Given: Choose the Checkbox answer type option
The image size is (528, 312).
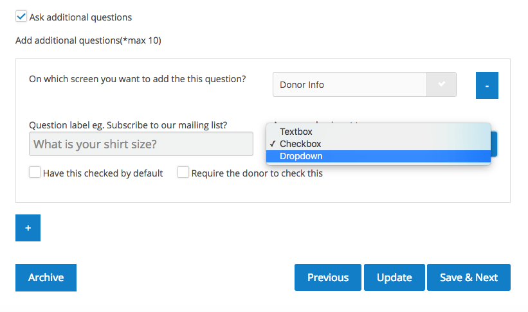Looking at the screenshot, I should point(300,144).
